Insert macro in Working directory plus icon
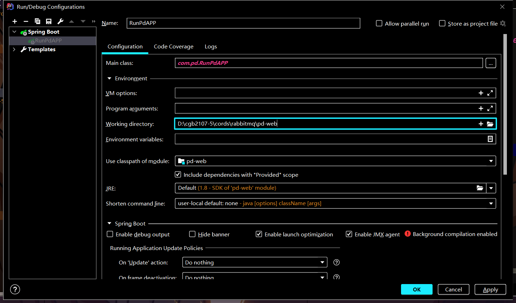Screen dimensions: 516x303 (x=481, y=124)
